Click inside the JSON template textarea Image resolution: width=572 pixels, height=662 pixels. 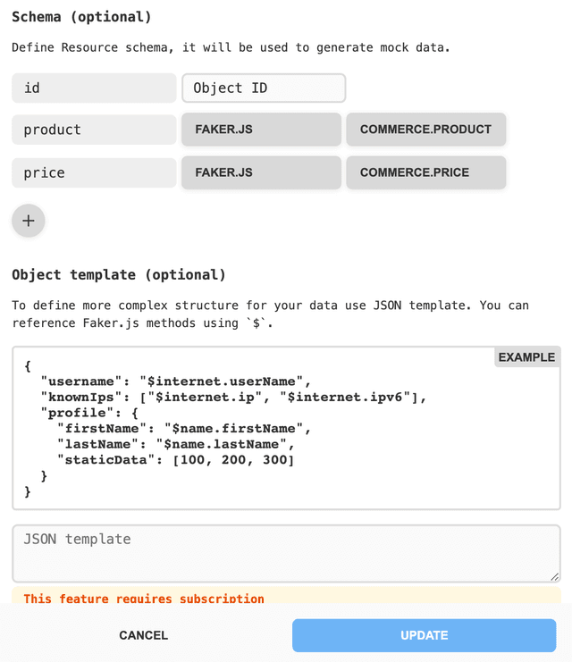coord(286,553)
